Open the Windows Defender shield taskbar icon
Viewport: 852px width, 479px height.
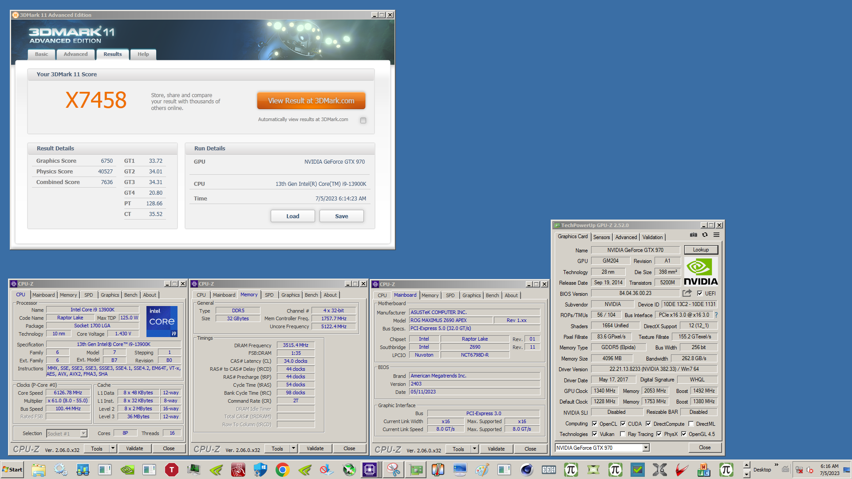[x=260, y=470]
